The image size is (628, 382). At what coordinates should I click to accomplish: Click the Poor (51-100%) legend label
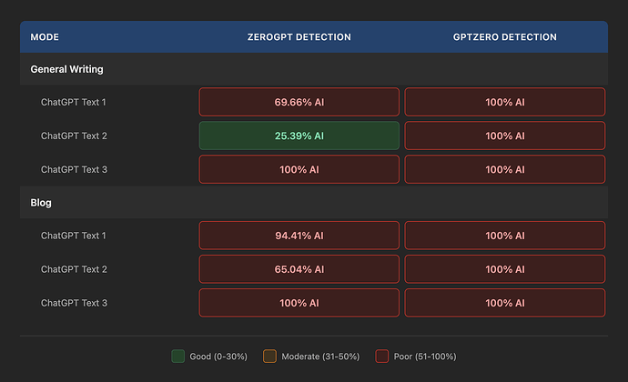click(x=425, y=357)
